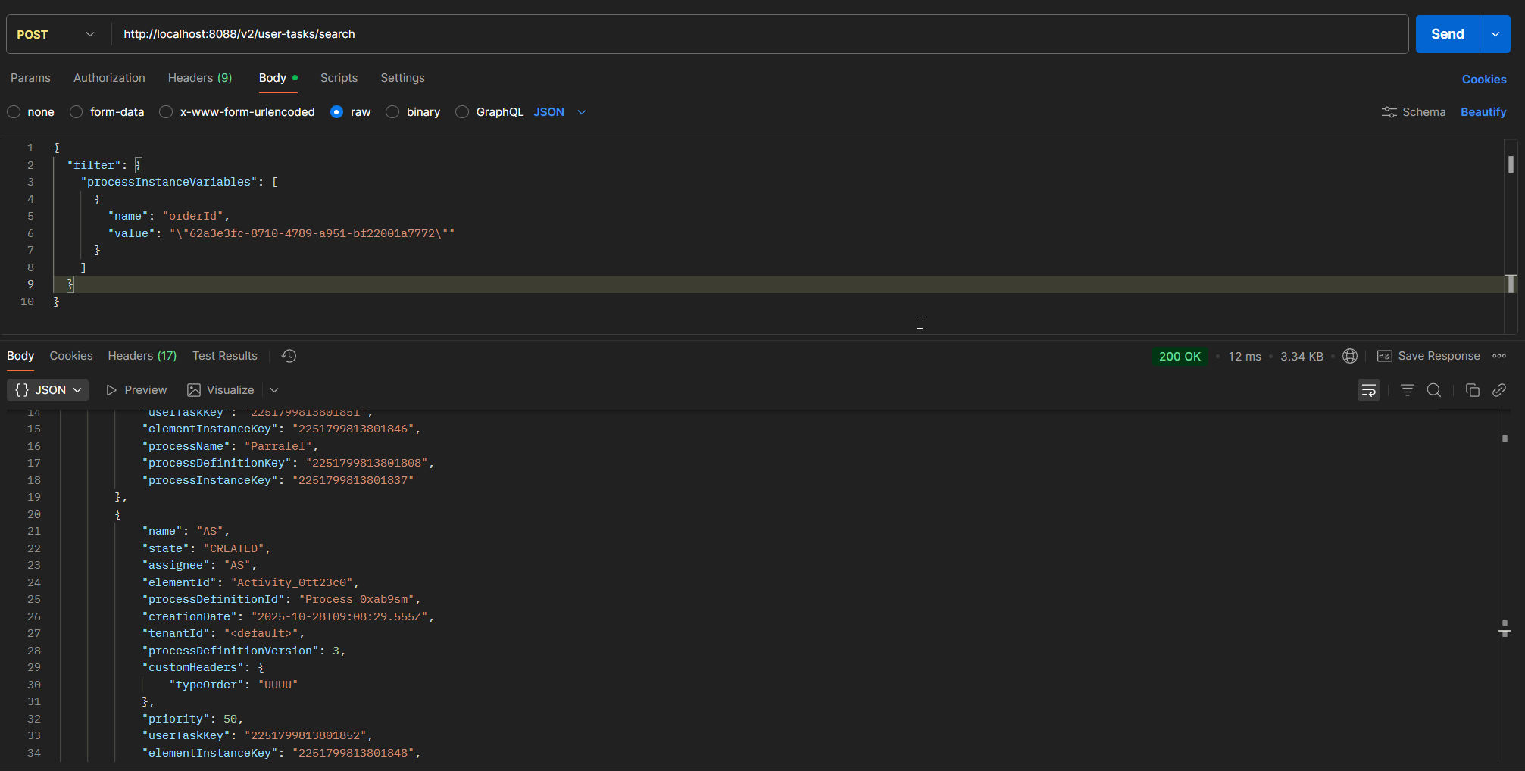Open request Headers (9) tab
Screen dimensions: 1525x771
(x=200, y=78)
